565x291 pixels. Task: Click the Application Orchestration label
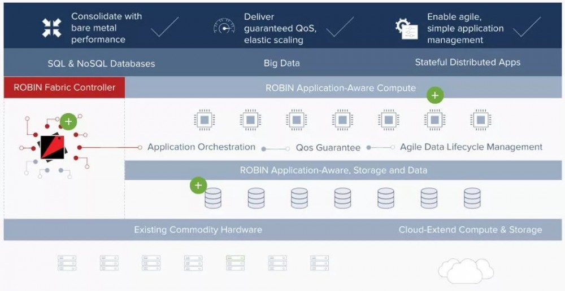pos(201,147)
